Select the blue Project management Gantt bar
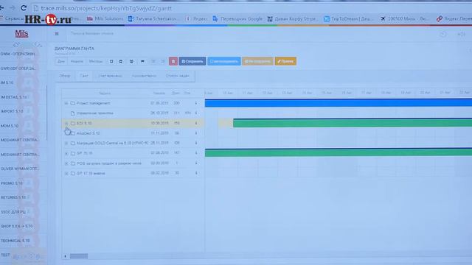This screenshot has width=472, height=265. pos(339,103)
